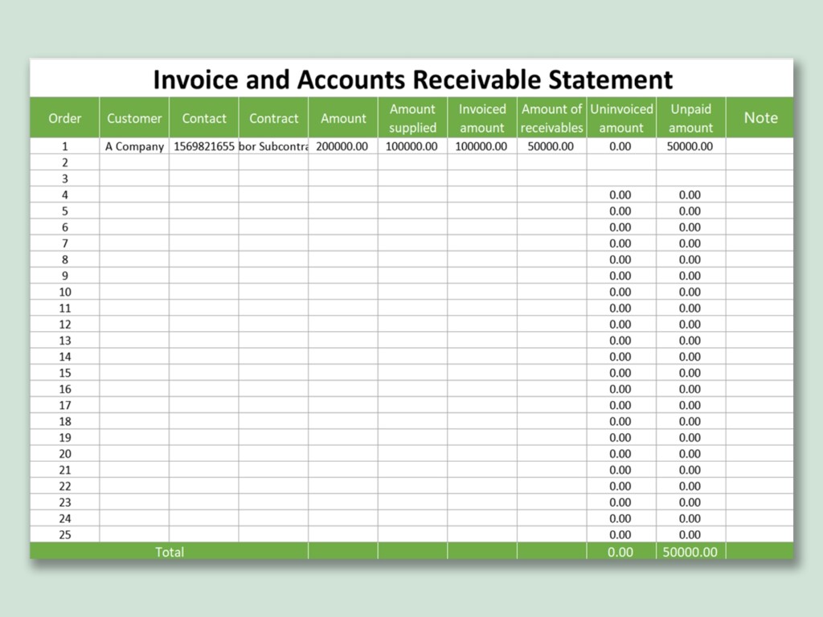Viewport: 823px width, 617px height.
Task: Click the Total row label
Action: pyautogui.click(x=170, y=552)
